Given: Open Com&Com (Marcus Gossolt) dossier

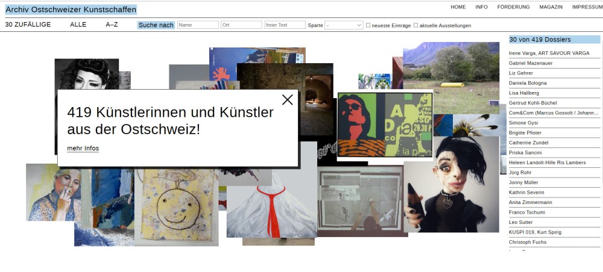Looking at the screenshot, I should pyautogui.click(x=554, y=113).
